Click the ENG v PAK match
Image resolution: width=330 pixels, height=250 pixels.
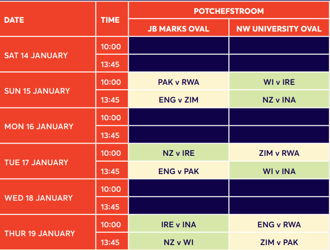coord(179,170)
